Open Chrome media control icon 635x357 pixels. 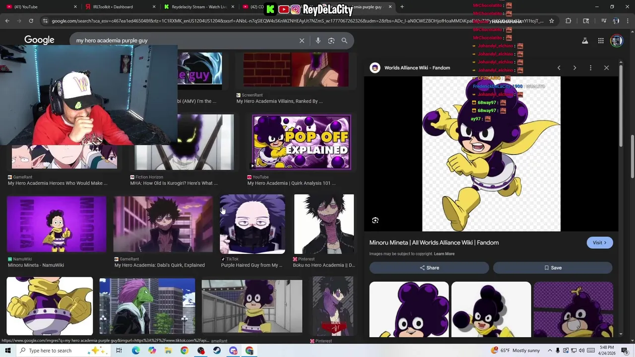point(603,21)
